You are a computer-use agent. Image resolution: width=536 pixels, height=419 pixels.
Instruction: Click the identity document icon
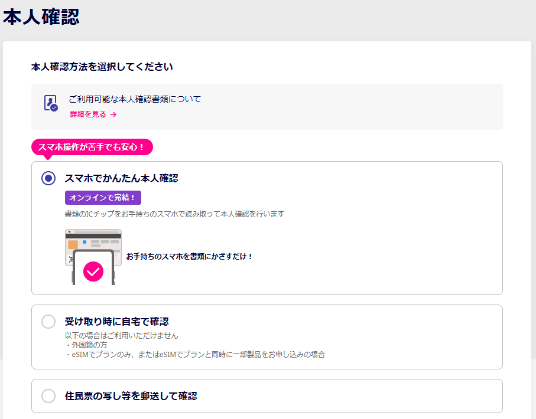(51, 103)
